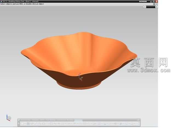Image resolution: width=175 pixels, height=129 pixels.
Task: Click the left arrow button near the black field
Action: click(x=145, y=7)
